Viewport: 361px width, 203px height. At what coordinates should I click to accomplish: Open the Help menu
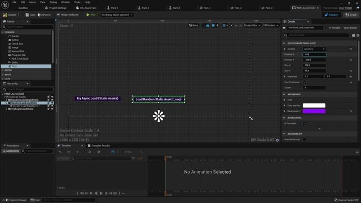click(x=87, y=2)
